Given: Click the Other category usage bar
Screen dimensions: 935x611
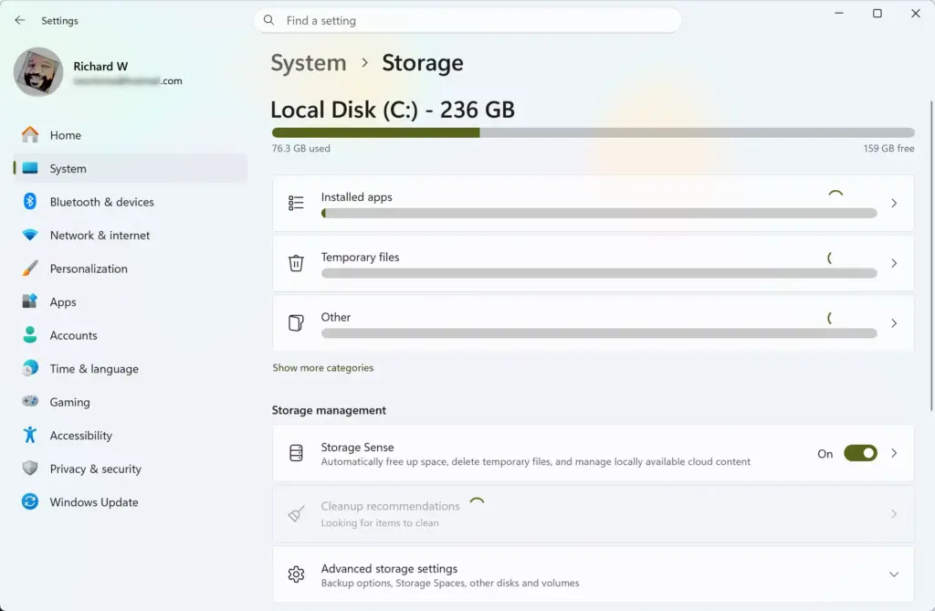Looking at the screenshot, I should coord(599,333).
